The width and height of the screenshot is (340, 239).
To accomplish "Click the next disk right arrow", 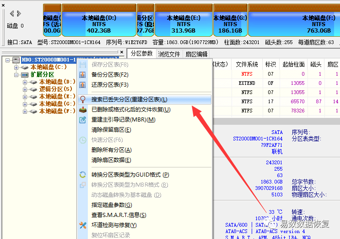I will click(19, 13).
